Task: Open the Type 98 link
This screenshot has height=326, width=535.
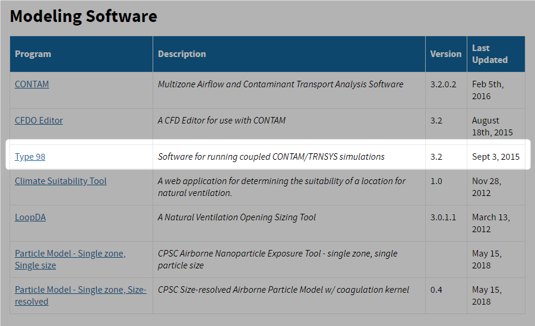Action: point(30,156)
